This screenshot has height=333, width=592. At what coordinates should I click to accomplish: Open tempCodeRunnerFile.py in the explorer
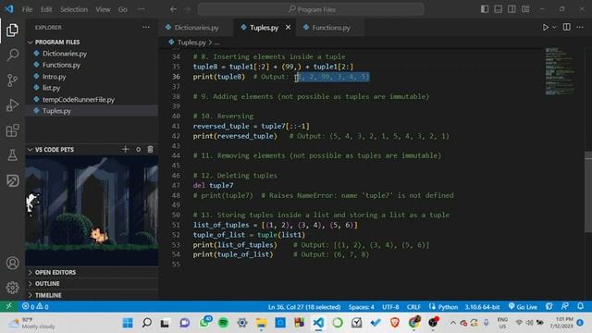click(x=92, y=99)
